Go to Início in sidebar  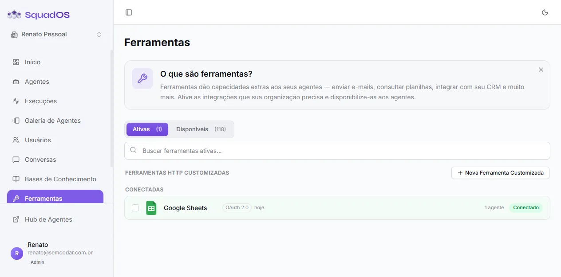tap(55, 62)
